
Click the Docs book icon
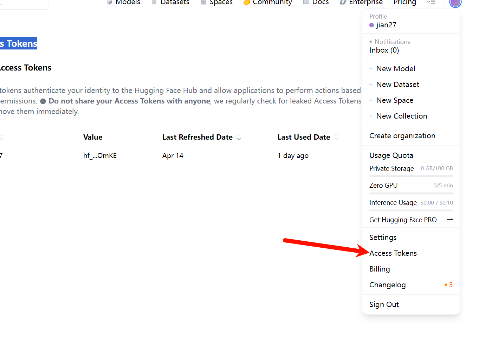(306, 2)
